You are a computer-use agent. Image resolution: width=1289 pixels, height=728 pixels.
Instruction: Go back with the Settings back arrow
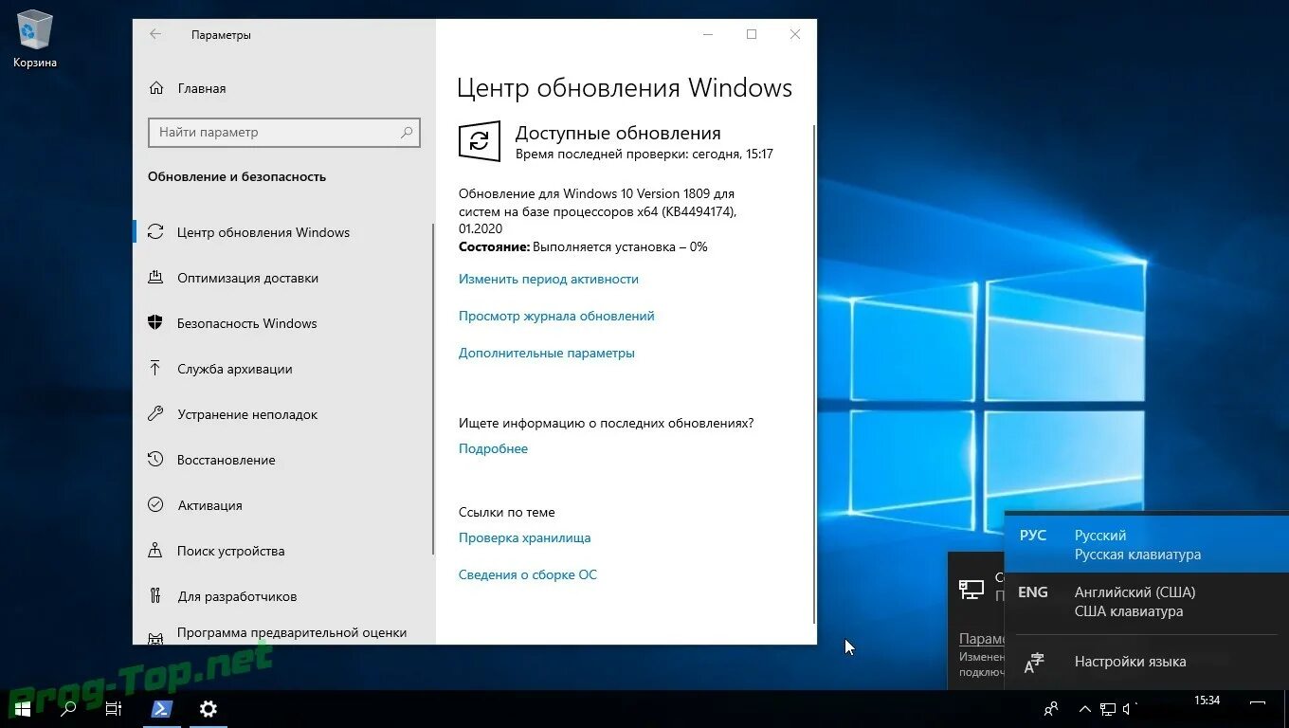coord(155,34)
